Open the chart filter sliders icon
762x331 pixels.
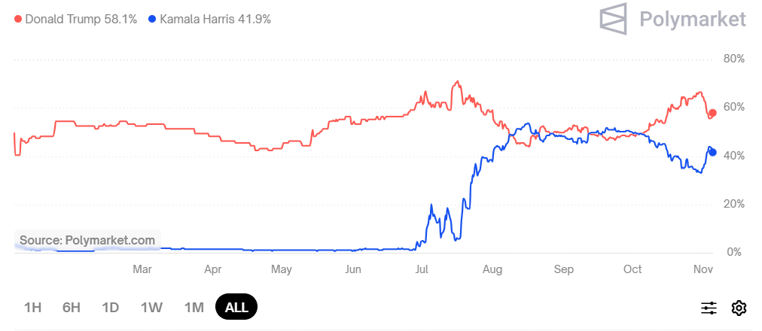(x=709, y=308)
